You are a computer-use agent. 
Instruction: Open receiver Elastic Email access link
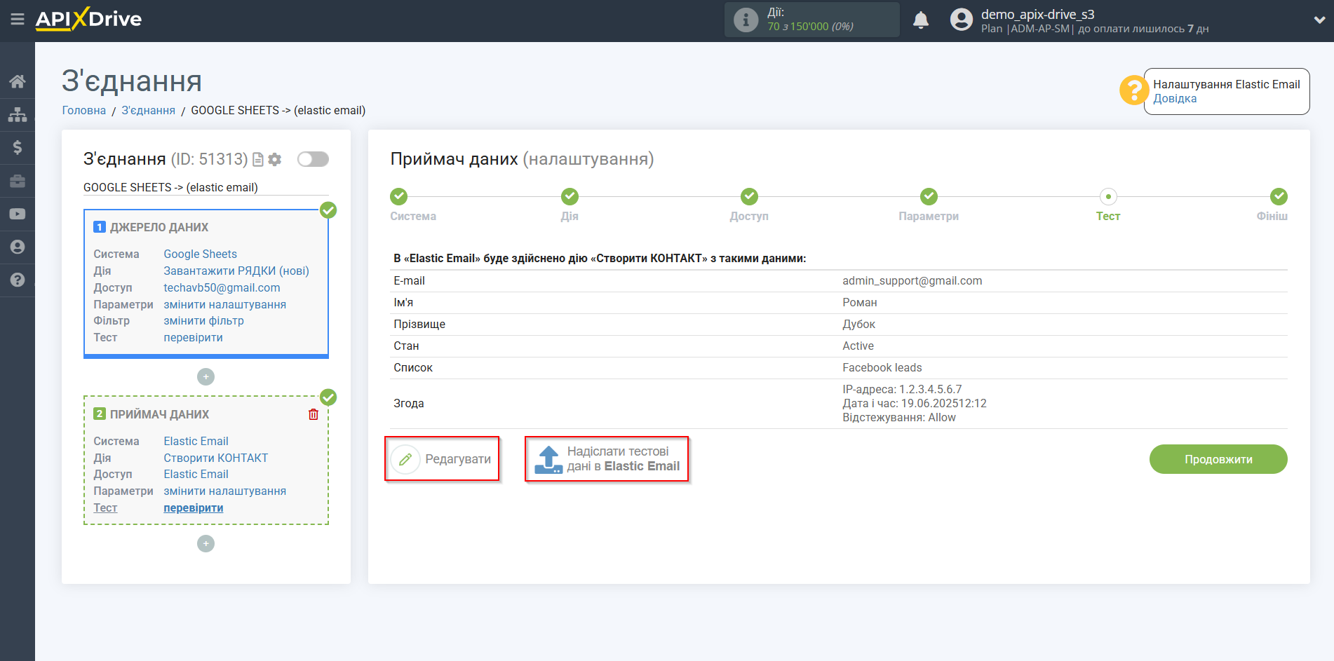[x=196, y=475]
